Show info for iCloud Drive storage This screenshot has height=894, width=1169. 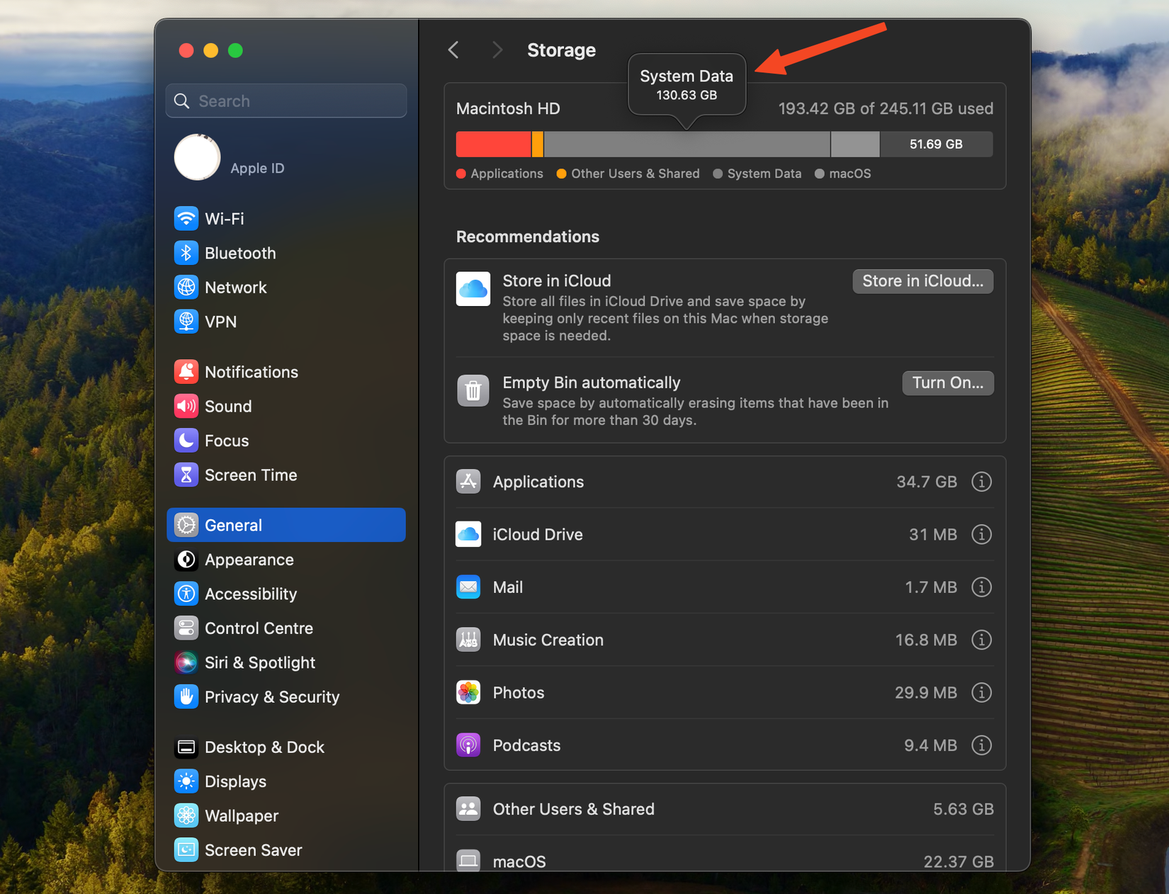[981, 534]
